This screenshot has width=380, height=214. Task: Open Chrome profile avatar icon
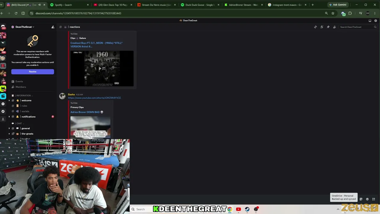point(368,13)
